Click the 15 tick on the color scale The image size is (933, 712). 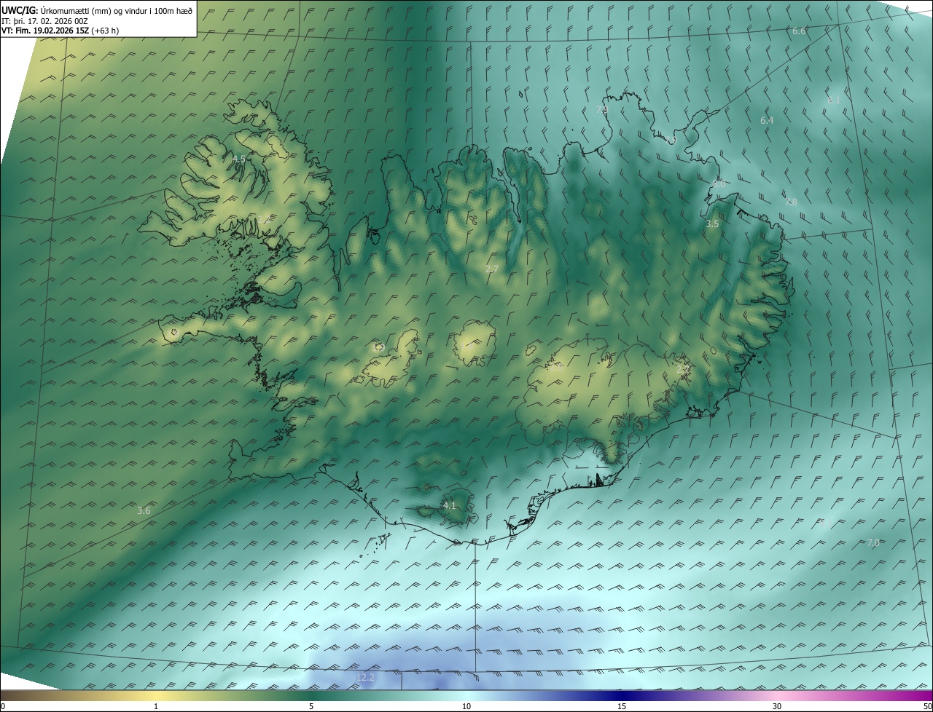tap(622, 706)
